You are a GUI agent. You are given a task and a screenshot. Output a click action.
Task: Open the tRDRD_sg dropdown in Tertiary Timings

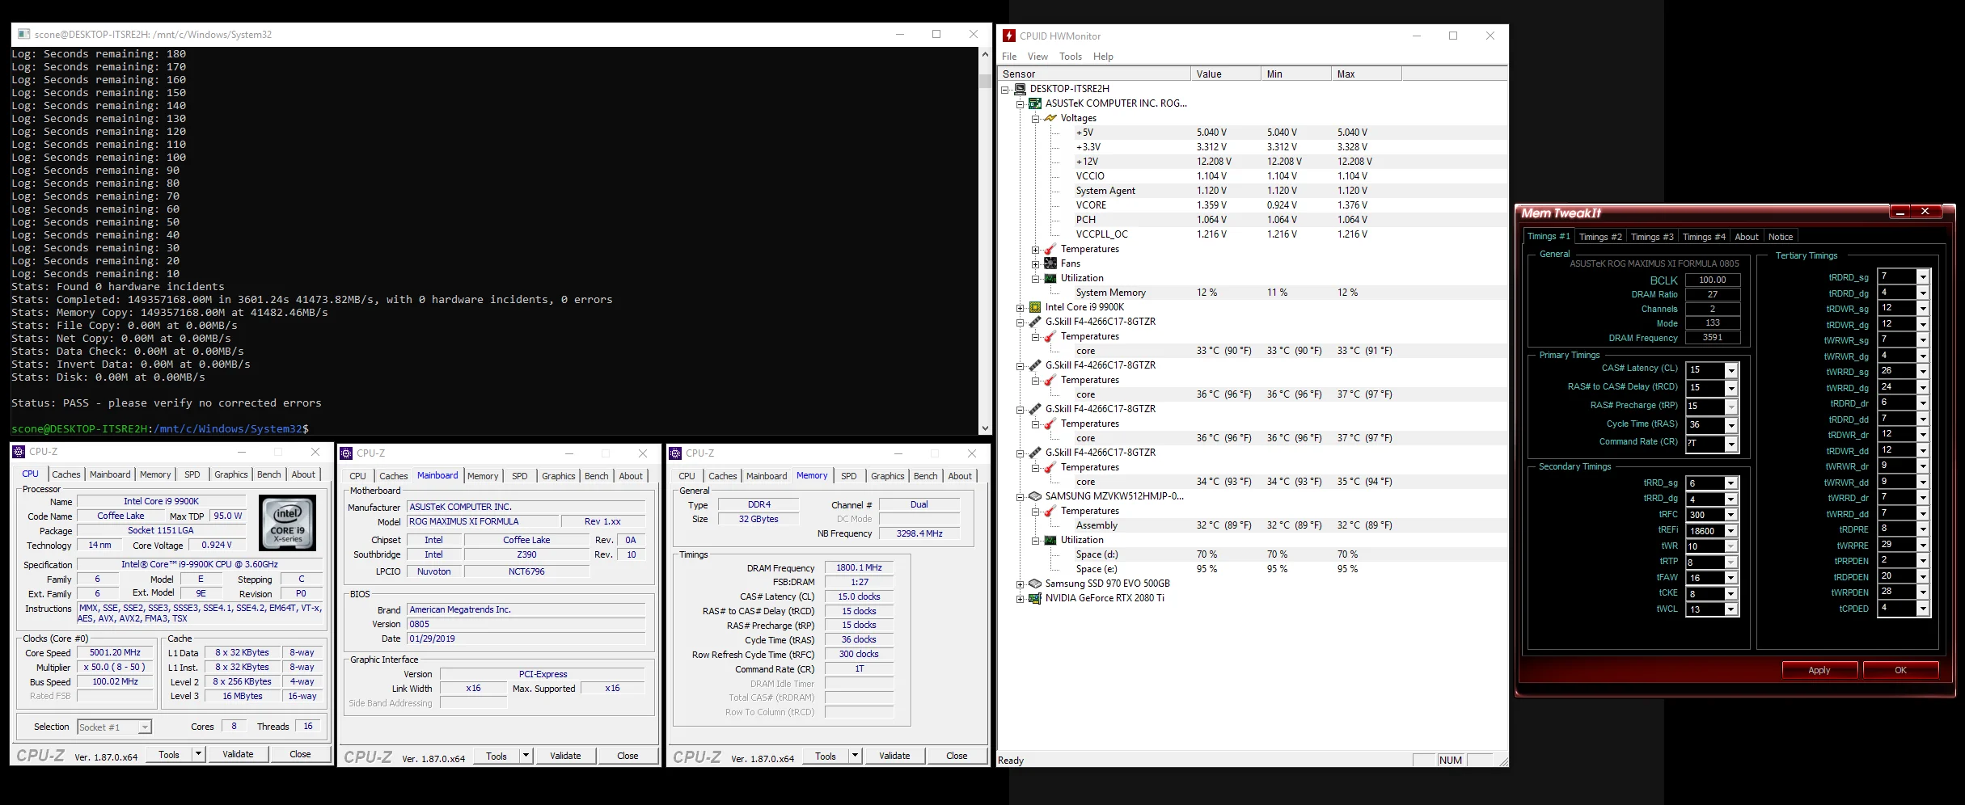click(1923, 276)
